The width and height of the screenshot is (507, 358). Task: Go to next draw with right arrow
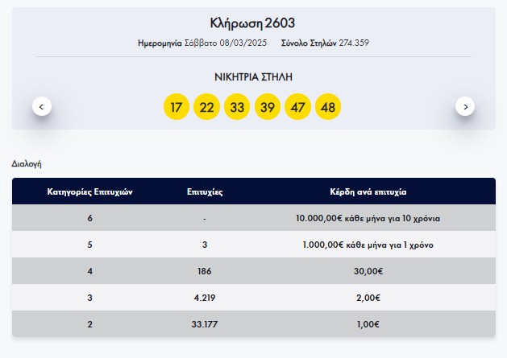coord(465,106)
